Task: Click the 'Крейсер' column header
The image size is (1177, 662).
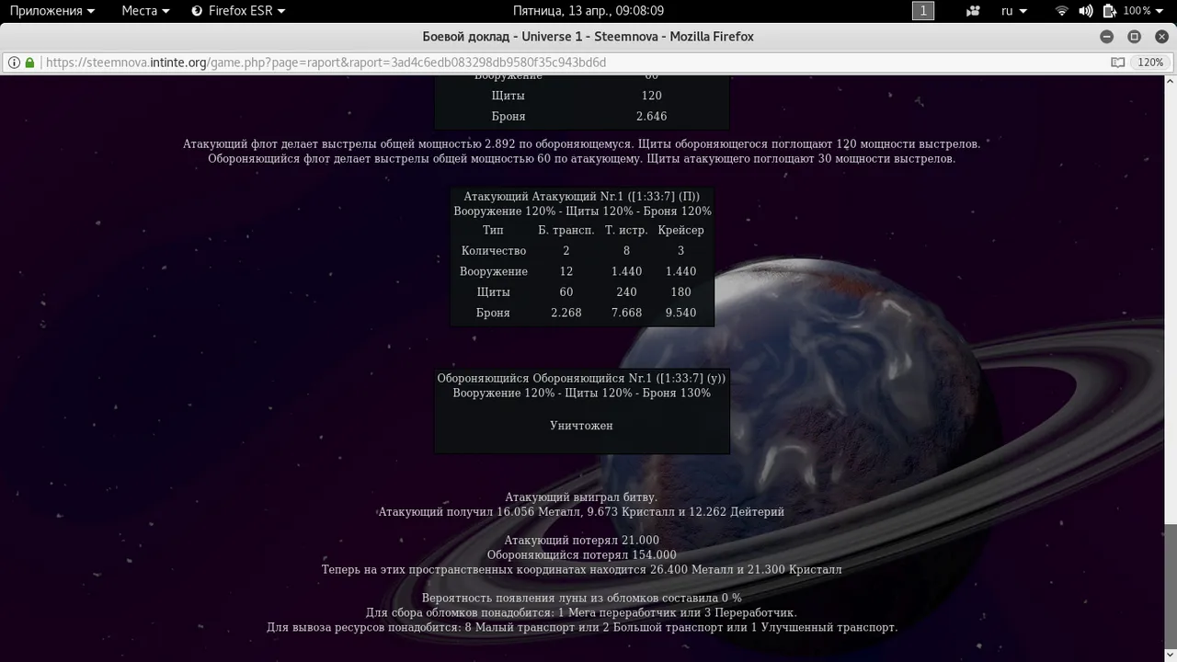Action: point(680,231)
